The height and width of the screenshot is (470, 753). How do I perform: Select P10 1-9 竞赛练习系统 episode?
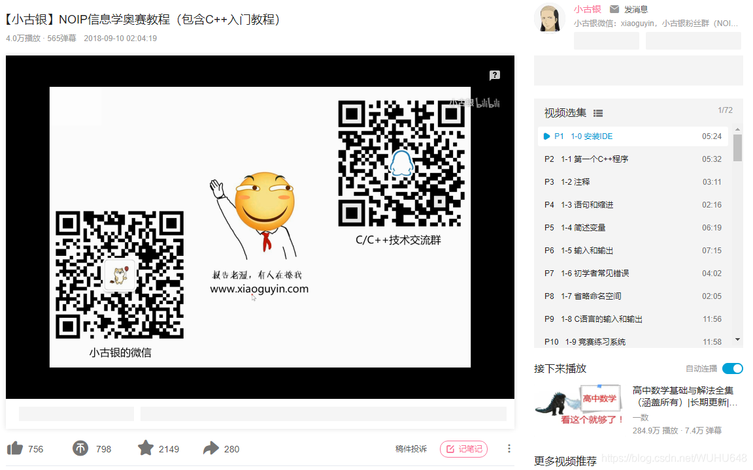tap(633, 341)
